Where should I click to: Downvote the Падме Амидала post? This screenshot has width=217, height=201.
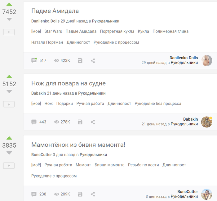(9, 19)
